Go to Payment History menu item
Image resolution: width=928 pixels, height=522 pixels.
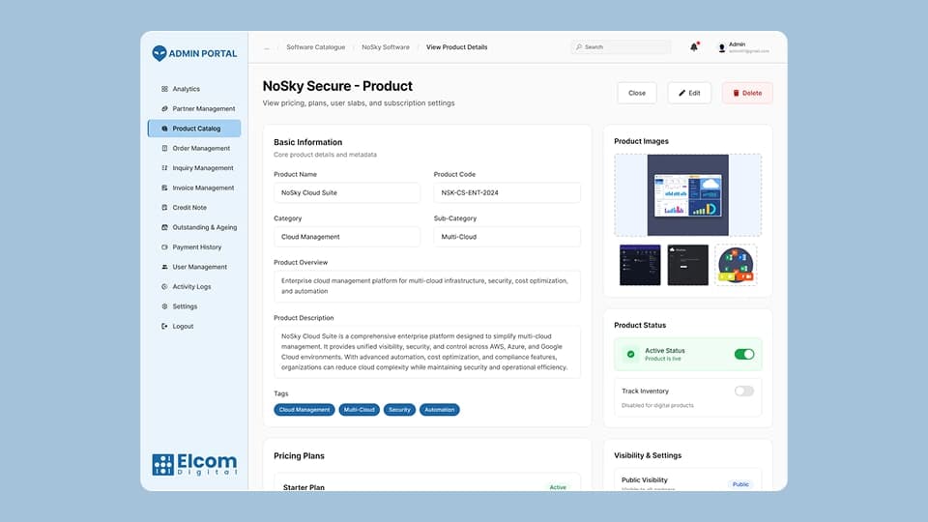tap(196, 247)
